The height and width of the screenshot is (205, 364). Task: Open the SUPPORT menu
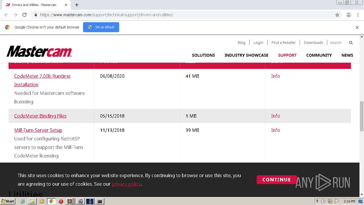click(x=287, y=55)
